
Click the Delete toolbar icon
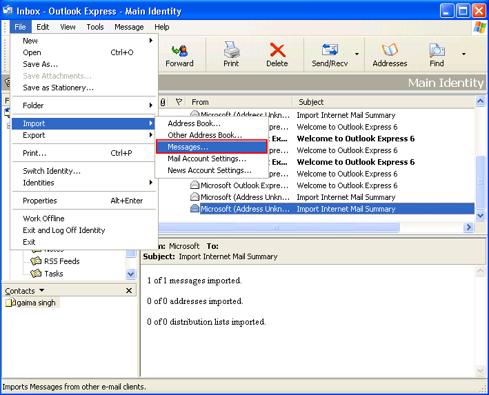pos(277,50)
